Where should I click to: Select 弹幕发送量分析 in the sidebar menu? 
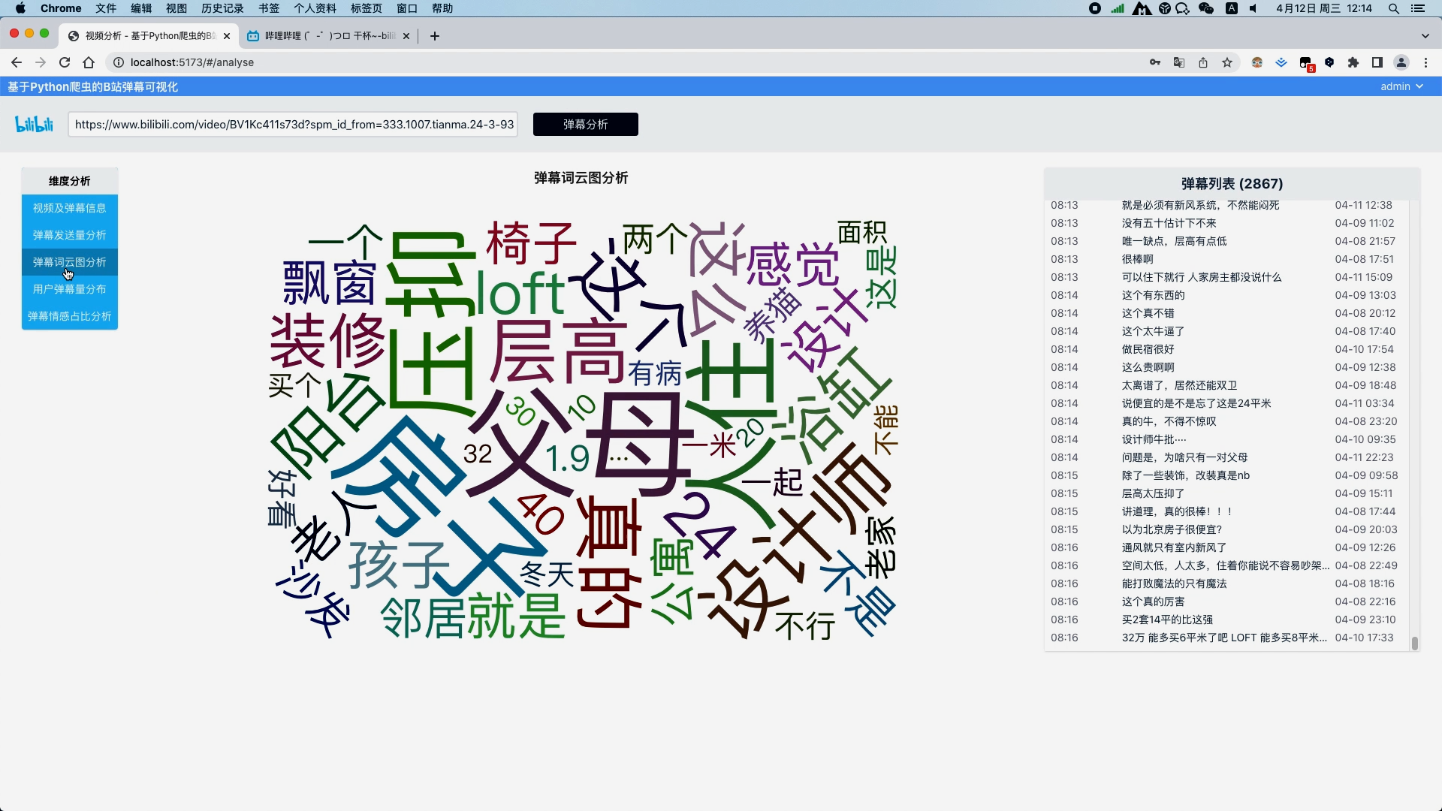[x=69, y=235]
